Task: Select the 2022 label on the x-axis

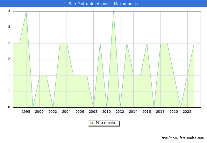Action: point(187,112)
